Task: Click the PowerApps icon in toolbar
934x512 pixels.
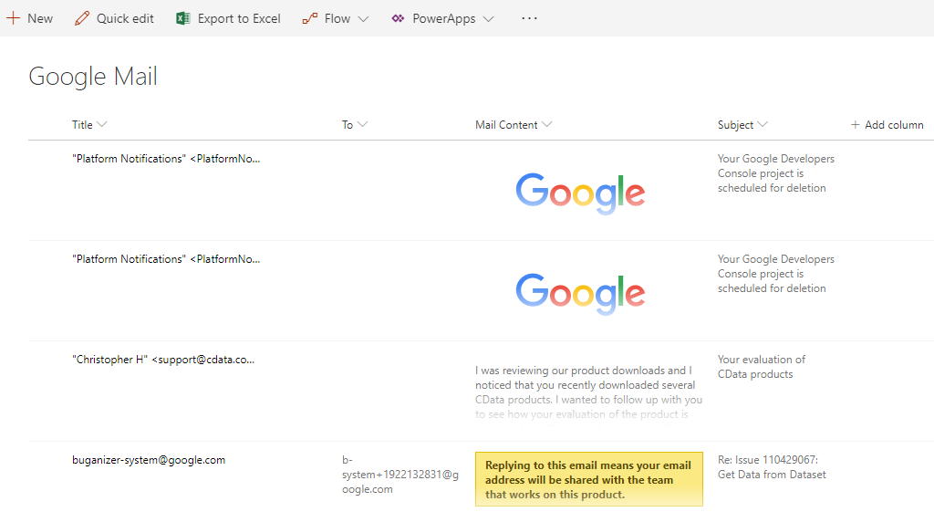Action: click(x=398, y=18)
